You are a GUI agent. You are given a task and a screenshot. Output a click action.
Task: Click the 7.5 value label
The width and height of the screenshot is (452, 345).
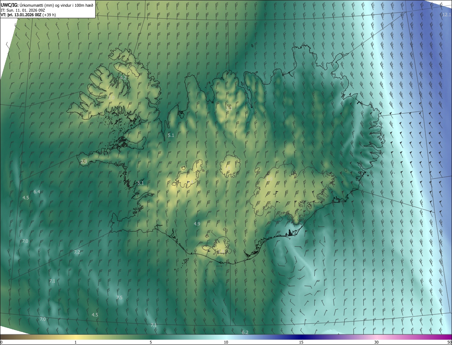119,298
